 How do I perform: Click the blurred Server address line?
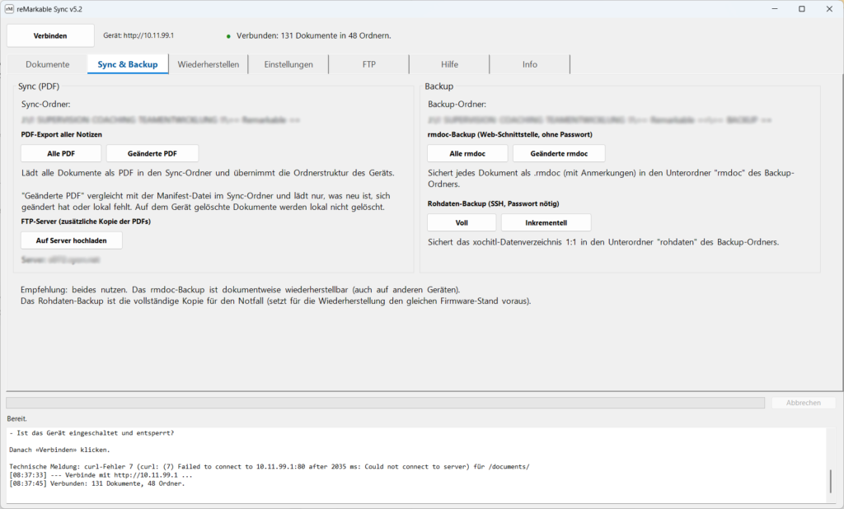[60, 260]
